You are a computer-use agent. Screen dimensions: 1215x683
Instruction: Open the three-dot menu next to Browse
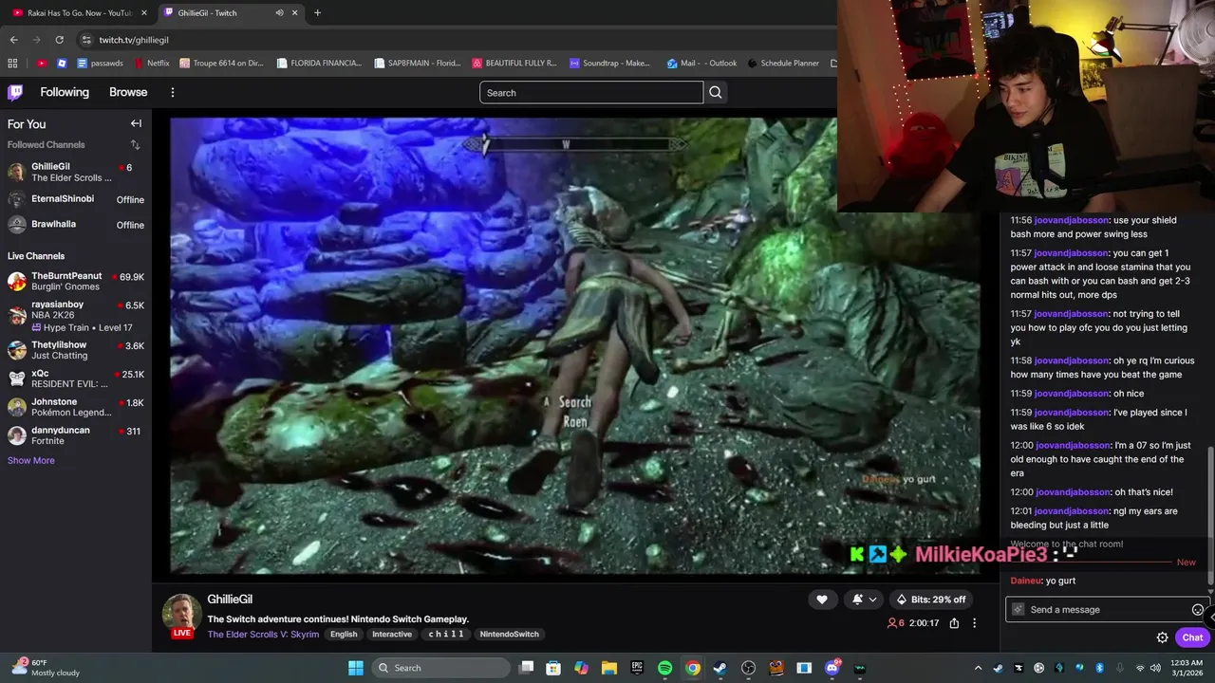click(x=172, y=92)
